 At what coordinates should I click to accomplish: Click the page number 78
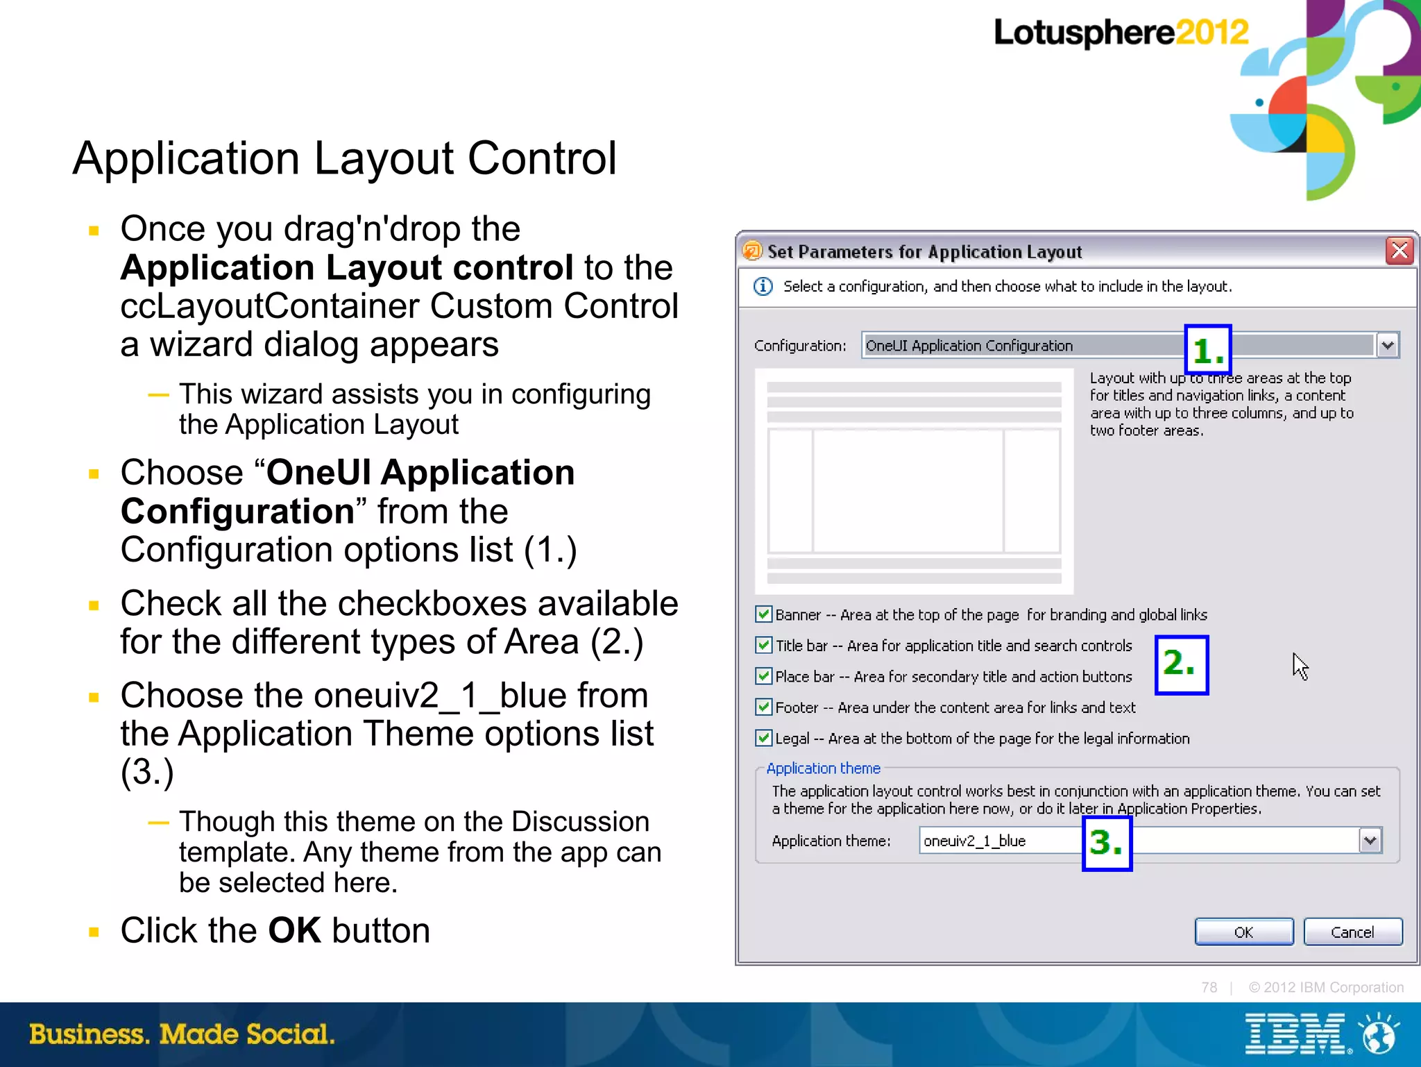tap(1209, 987)
